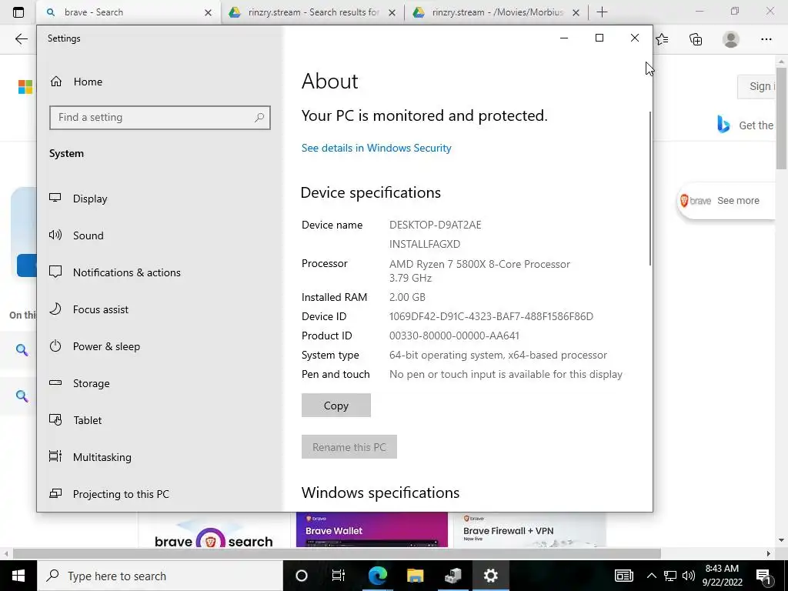
Task: Open the Brave Firewall + VPN thumbnail
Action: pyautogui.click(x=529, y=529)
